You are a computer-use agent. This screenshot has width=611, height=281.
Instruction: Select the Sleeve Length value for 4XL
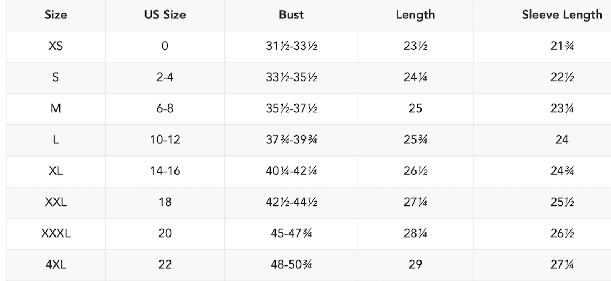tap(562, 264)
